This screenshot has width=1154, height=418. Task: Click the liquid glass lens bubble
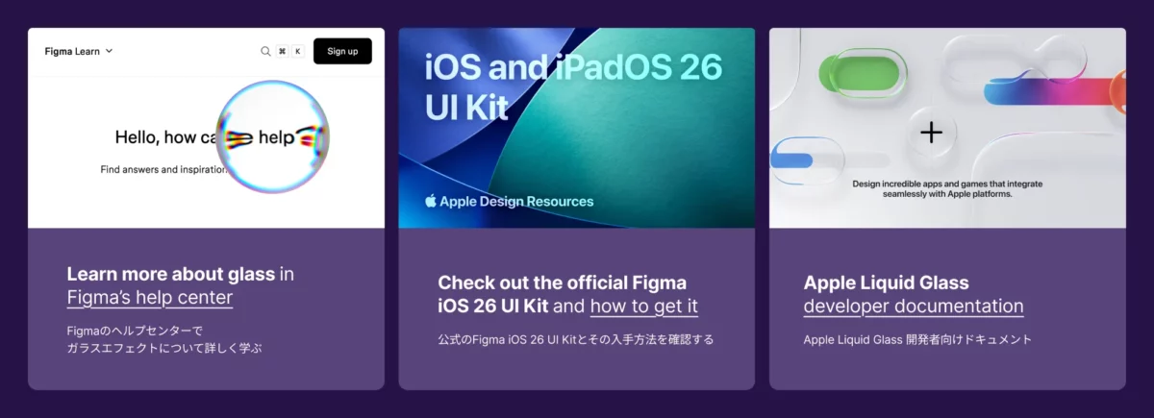pos(273,137)
